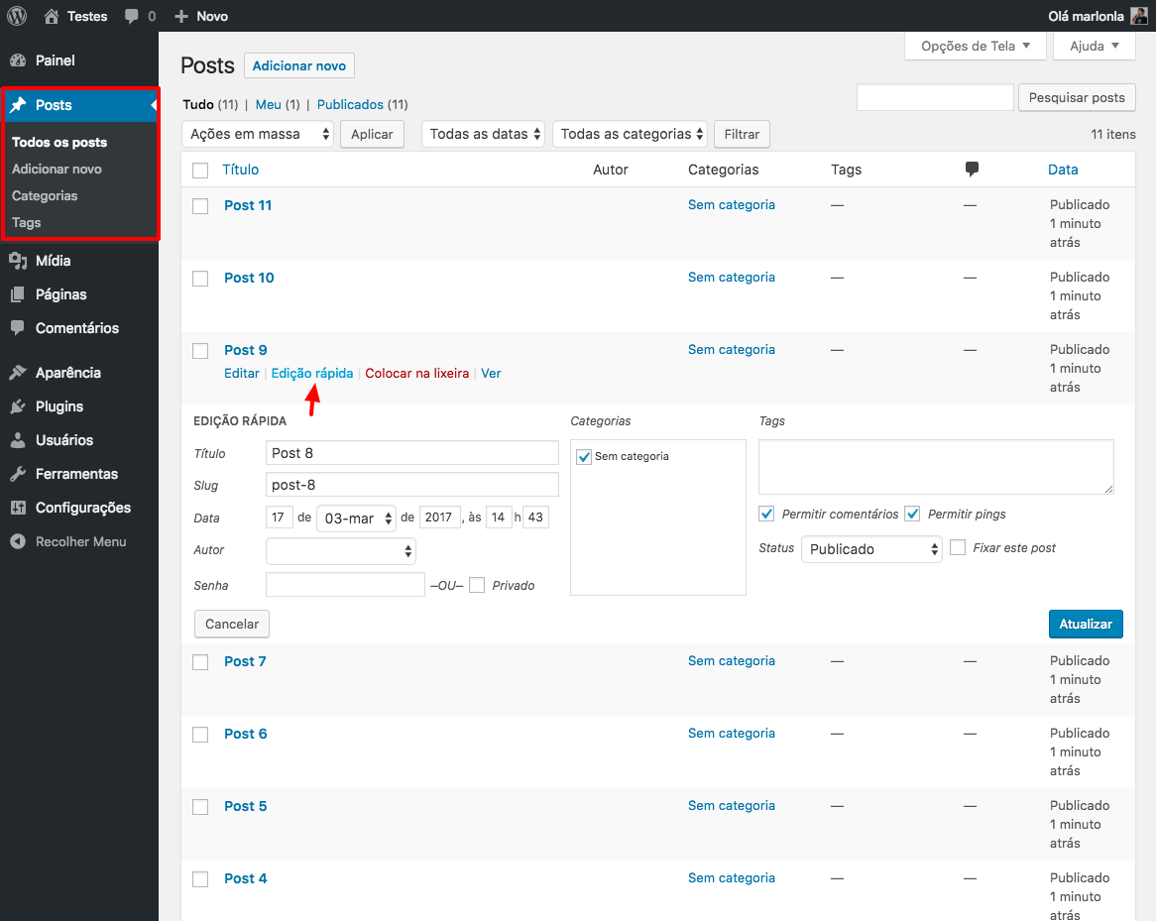Viewport: 1156px width, 921px height.
Task: Open the comments bubble in admin bar
Action: tap(131, 16)
